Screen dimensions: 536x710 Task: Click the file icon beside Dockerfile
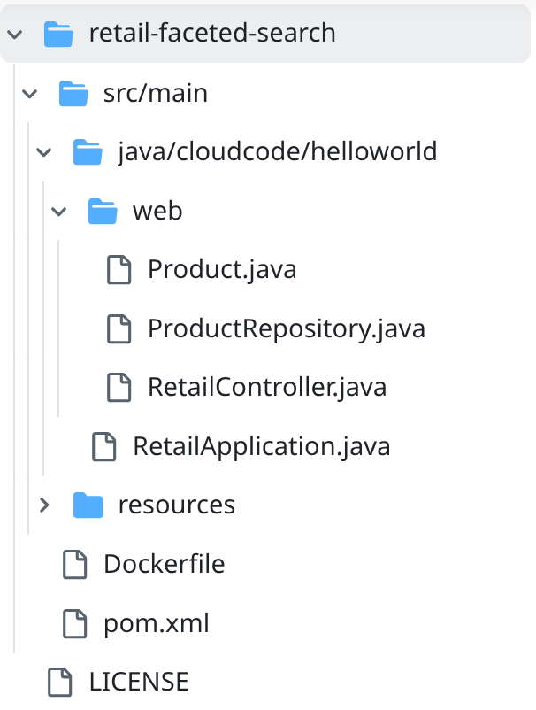(74, 564)
